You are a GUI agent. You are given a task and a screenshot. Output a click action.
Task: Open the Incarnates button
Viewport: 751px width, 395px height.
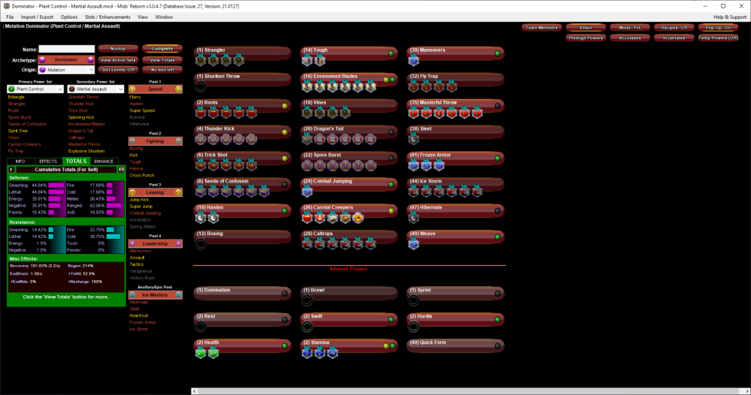674,38
